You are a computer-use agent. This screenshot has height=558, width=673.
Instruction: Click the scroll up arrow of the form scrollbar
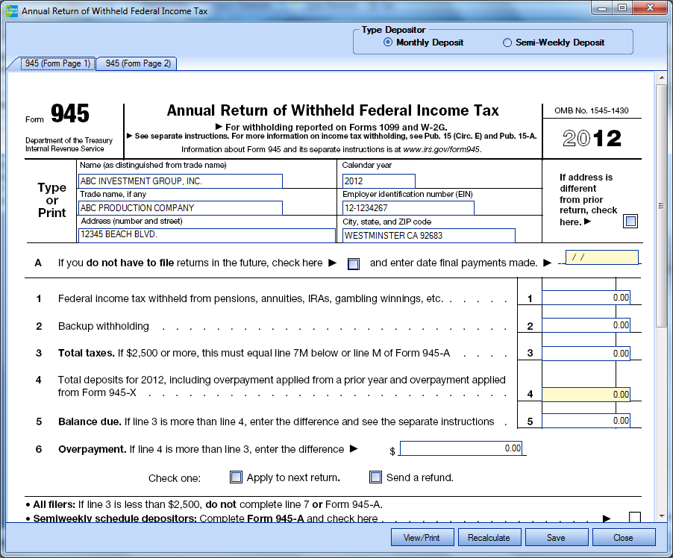click(x=660, y=78)
